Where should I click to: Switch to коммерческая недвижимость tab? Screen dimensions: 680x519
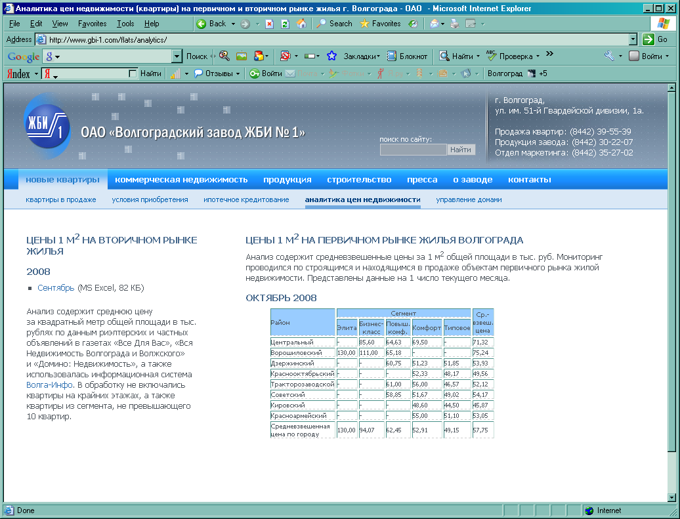[x=181, y=180]
